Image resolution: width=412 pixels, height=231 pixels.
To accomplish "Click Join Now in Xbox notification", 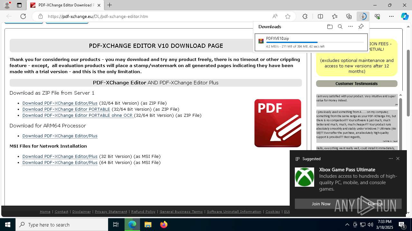I will click(x=321, y=204).
